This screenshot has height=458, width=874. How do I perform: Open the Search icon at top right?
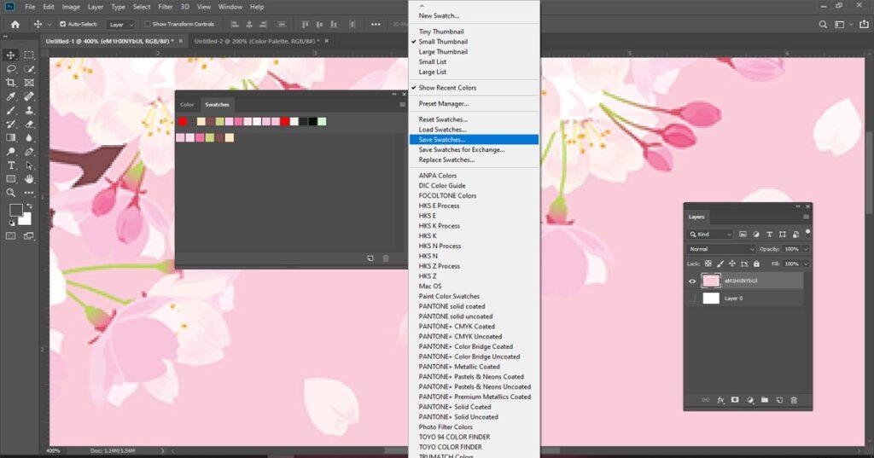823,25
